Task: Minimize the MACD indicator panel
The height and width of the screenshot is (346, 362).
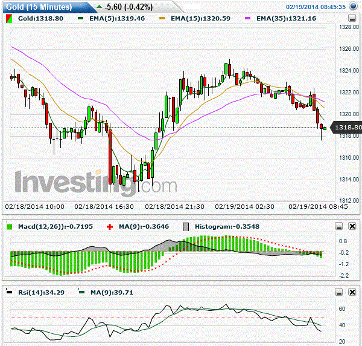Action: click(339, 226)
